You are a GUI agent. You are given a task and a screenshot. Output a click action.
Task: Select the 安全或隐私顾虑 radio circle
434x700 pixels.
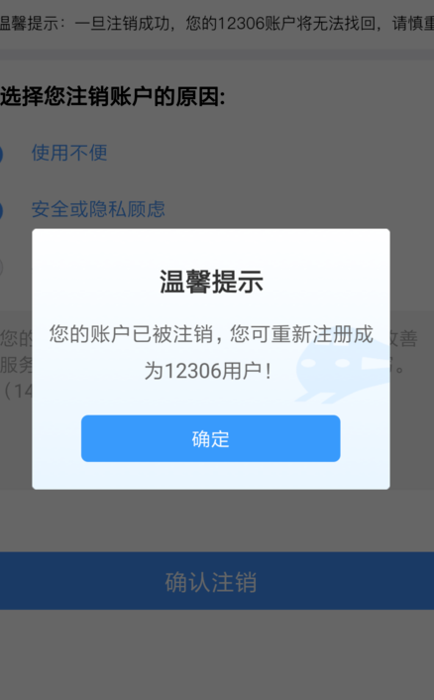pyautogui.click(x=1, y=210)
